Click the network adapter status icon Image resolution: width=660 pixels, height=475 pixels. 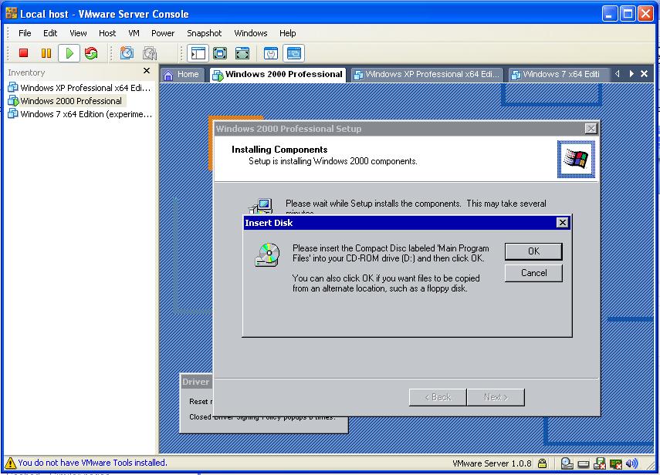[x=616, y=463]
